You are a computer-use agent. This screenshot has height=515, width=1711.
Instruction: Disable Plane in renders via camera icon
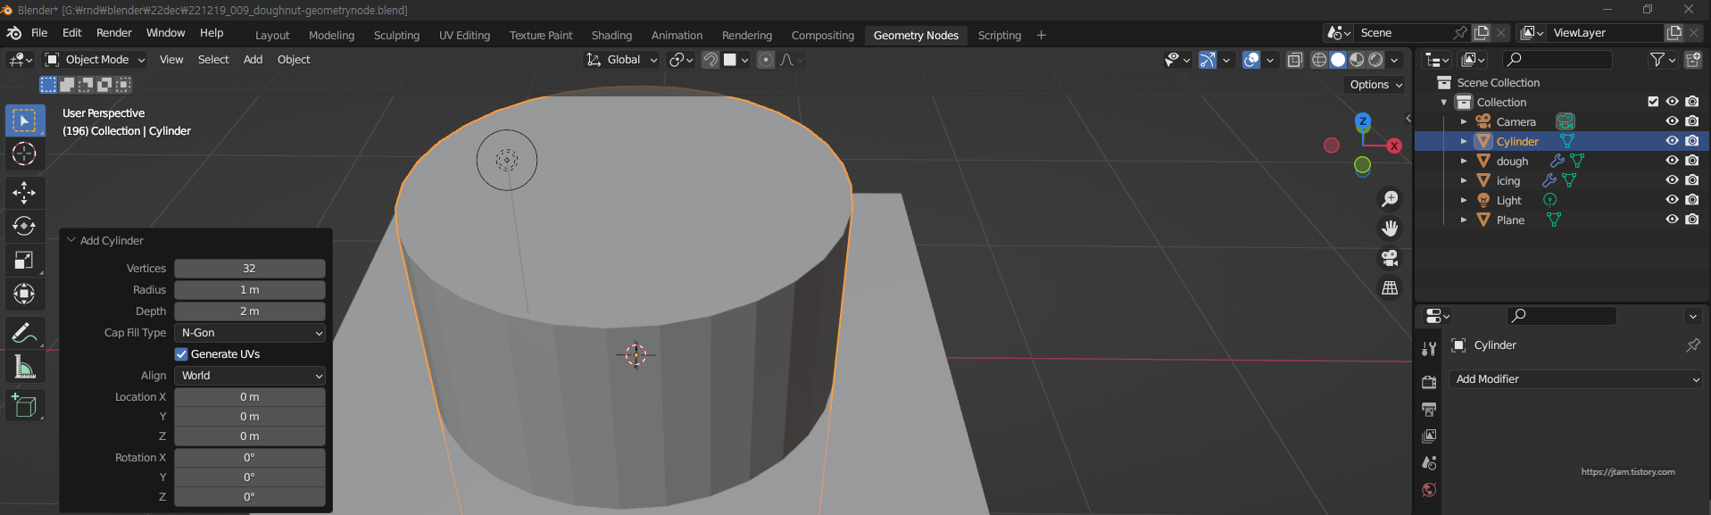pos(1692,220)
